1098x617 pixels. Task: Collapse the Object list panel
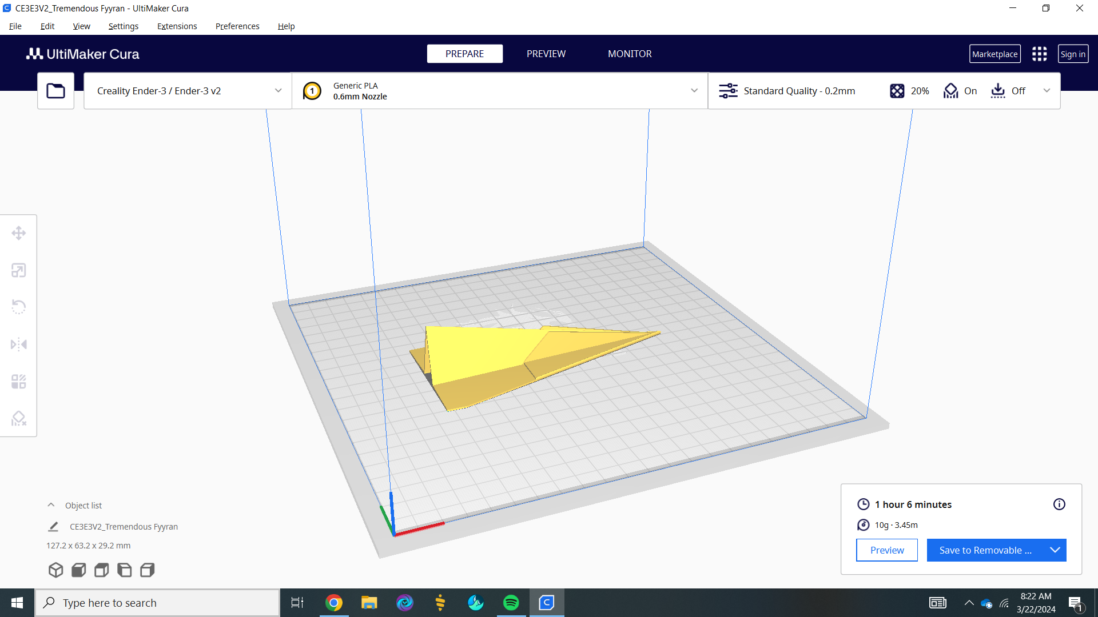tap(51, 505)
